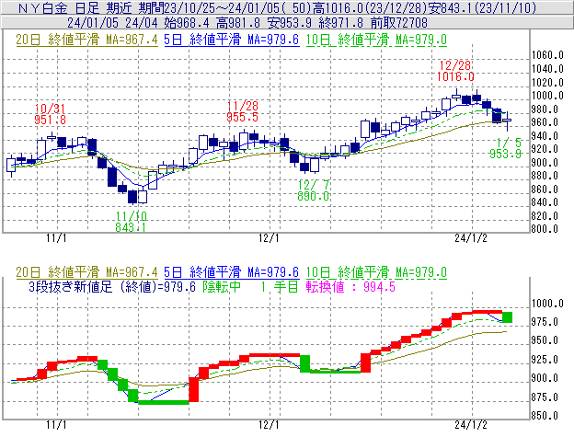The width and height of the screenshot is (574, 437).
Task: Click the last green block in the lower chart
Action: 507,317
